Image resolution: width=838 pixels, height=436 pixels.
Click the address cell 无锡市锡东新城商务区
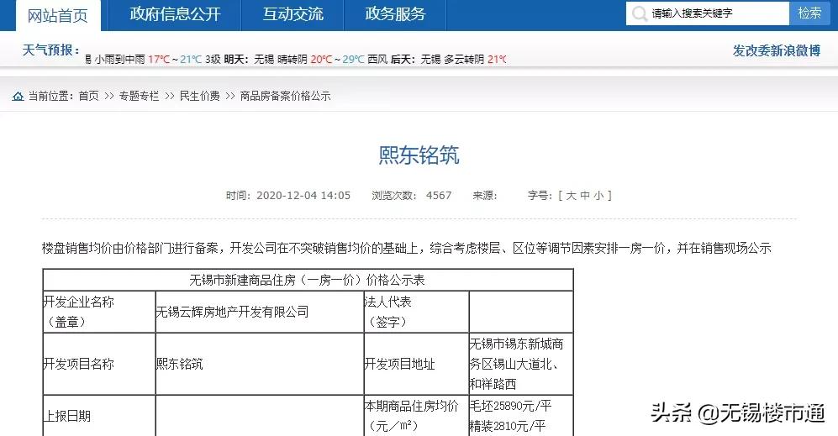point(521,364)
